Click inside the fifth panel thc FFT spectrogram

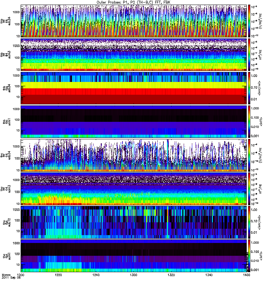tap(133, 155)
